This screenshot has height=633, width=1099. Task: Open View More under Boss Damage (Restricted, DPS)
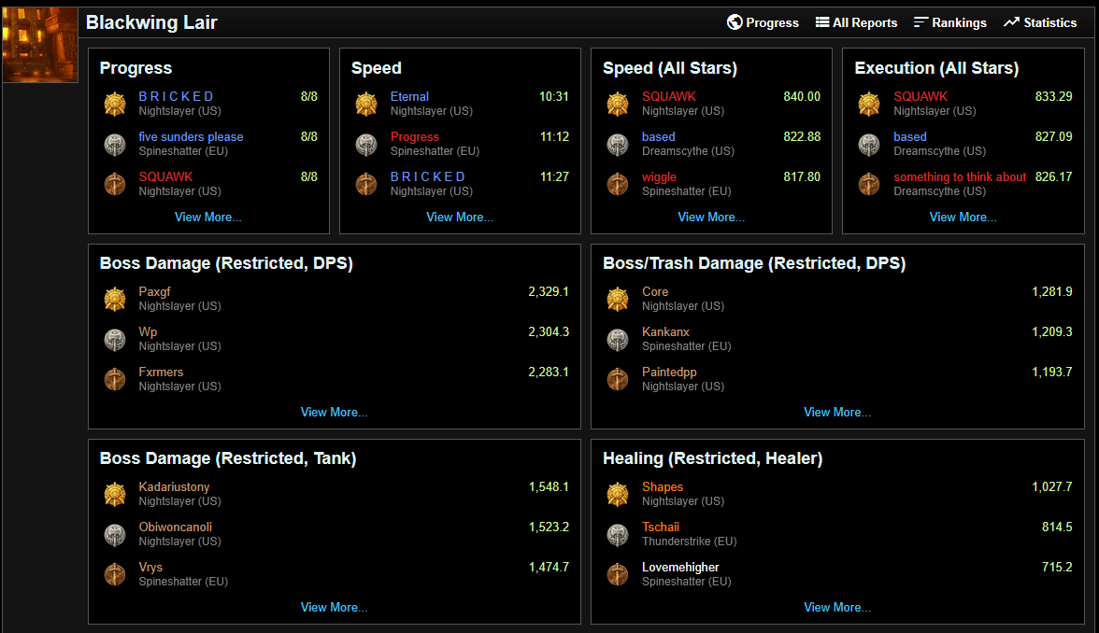click(x=335, y=413)
